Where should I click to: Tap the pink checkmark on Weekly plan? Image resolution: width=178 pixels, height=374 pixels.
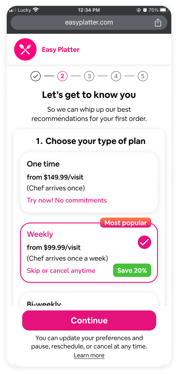pos(144,242)
